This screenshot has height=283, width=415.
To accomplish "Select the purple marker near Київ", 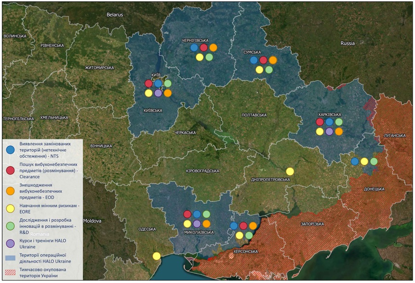I will (x=158, y=93).
